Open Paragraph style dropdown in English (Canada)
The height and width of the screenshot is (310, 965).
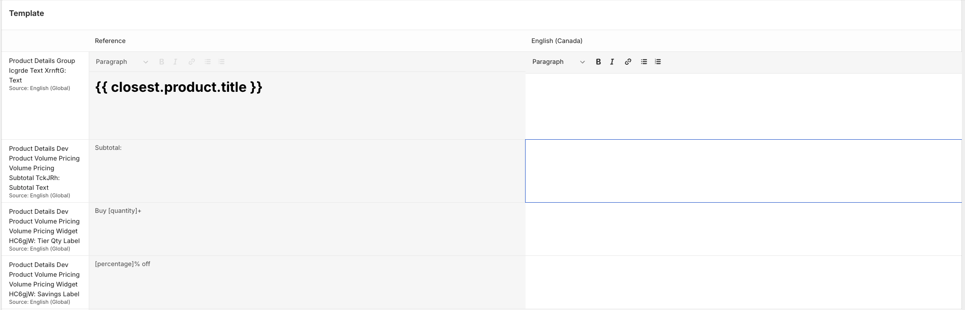pyautogui.click(x=558, y=62)
